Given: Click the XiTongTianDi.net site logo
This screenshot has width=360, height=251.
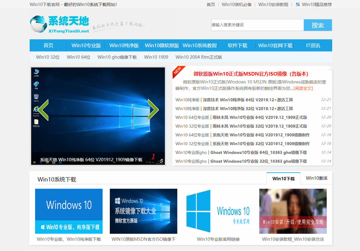Looking at the screenshot, I should pos(60,24).
